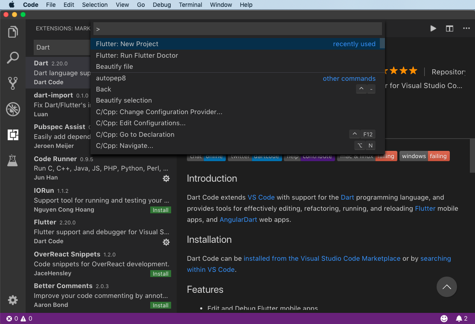Image resolution: width=475 pixels, height=324 pixels.
Task: Click the errors count in status bar
Action: pos(12,318)
